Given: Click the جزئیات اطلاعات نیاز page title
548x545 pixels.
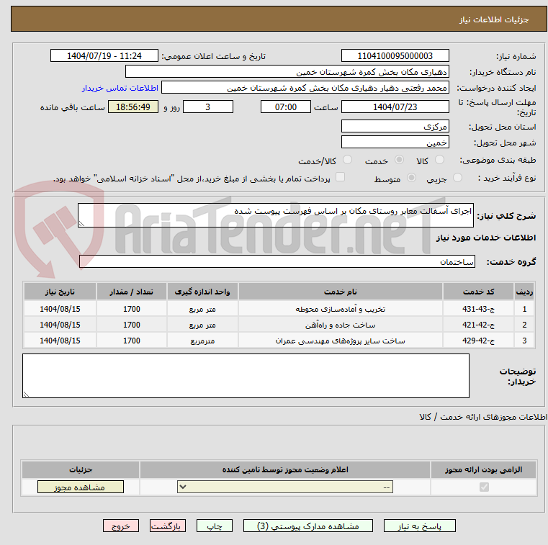Looking at the screenshot, I should pyautogui.click(x=493, y=19).
